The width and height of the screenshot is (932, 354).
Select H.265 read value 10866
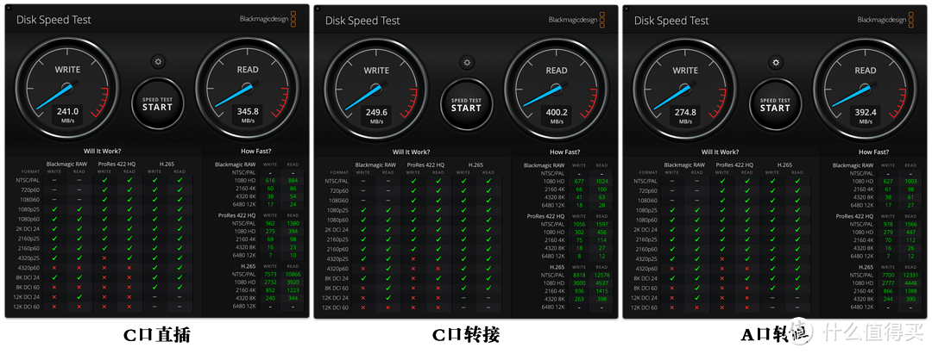click(293, 275)
